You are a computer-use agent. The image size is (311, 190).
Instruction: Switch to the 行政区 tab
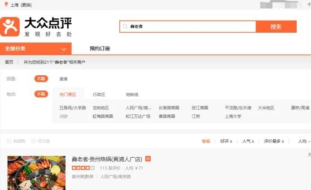[99, 95]
